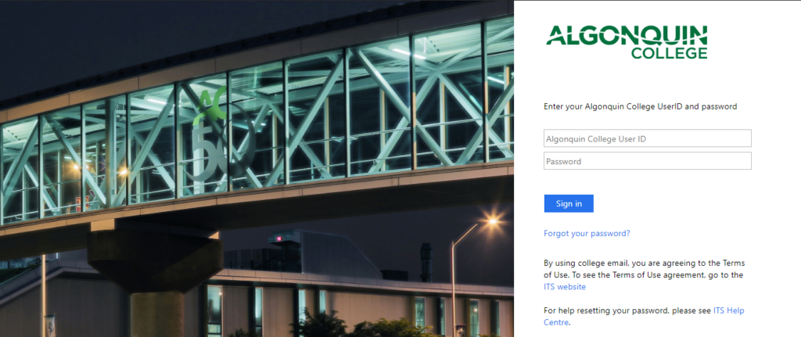Click the banner on the left lamp pole
801x337 pixels.
[x=50, y=325]
